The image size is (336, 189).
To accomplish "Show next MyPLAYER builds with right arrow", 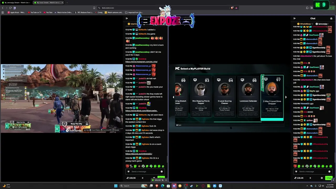I will (286, 97).
